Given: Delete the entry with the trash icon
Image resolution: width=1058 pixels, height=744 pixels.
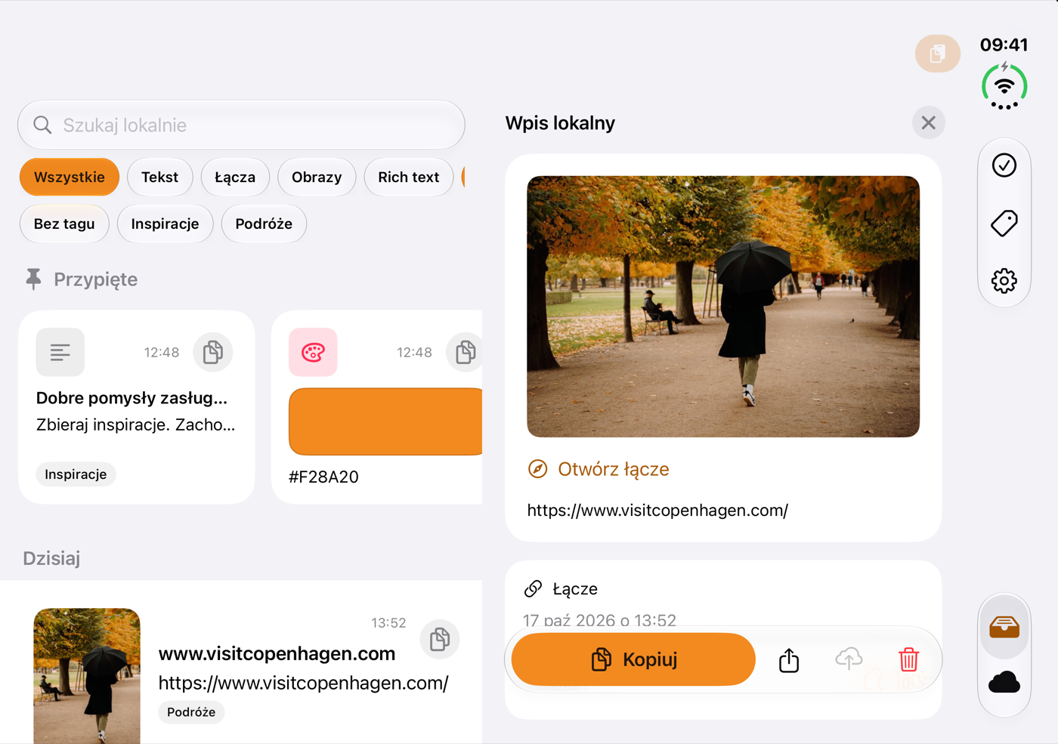Looking at the screenshot, I should 908,659.
